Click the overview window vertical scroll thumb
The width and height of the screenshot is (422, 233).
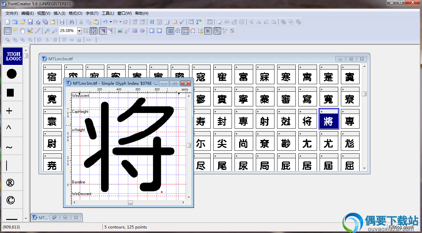(364, 94)
